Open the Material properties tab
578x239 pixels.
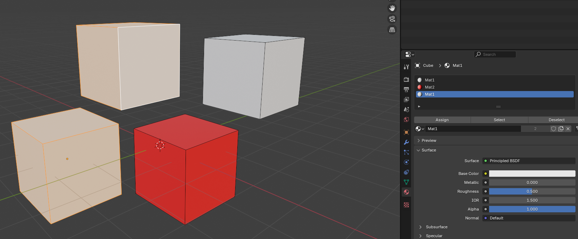point(406,192)
